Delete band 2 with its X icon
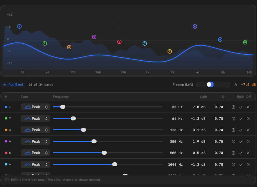Viewport: 257px width, 187px height. 248,118
